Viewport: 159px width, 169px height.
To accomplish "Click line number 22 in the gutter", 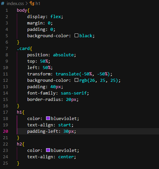I will 5,144.
